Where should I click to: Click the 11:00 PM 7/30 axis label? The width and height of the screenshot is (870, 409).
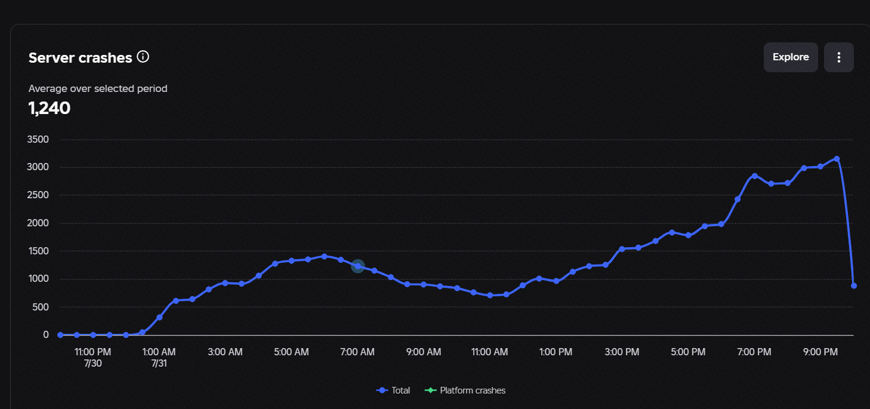[x=92, y=357]
